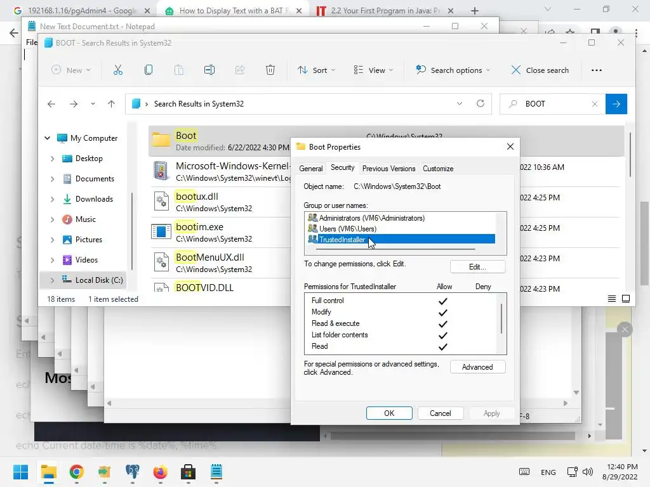Open Microsoft Store from taskbar

(x=188, y=472)
